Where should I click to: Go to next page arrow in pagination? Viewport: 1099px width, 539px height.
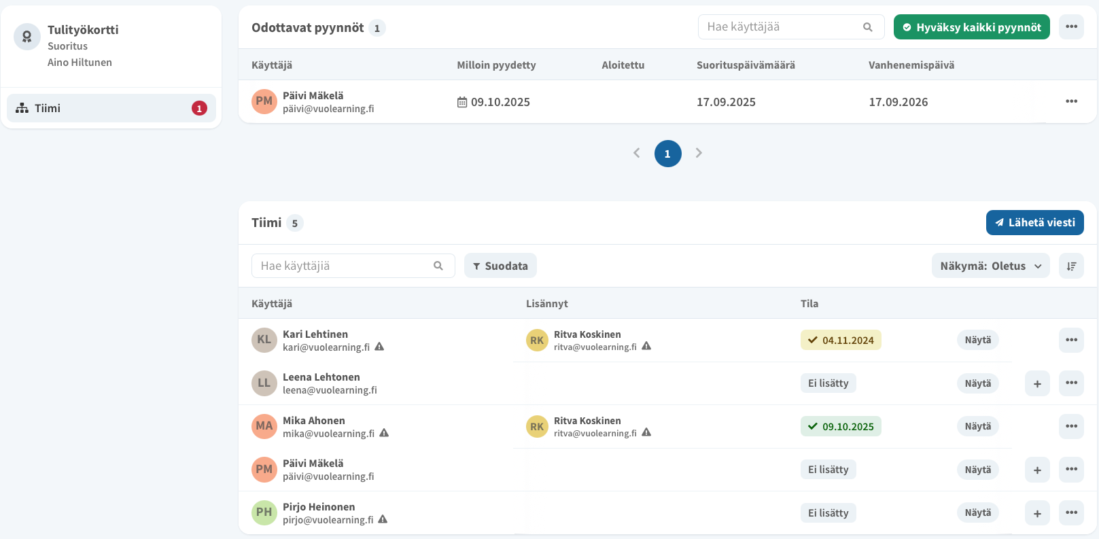point(699,153)
